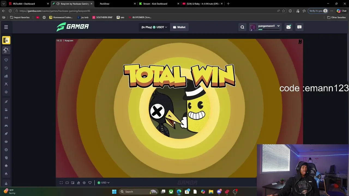
Task: Open iBUYPOWER bookmark
Action: point(139,17)
